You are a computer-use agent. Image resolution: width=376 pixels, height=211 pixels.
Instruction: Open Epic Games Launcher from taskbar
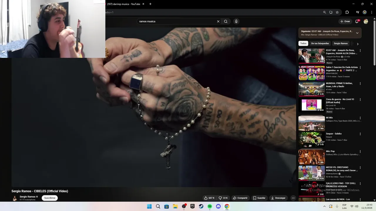[x=192, y=206]
